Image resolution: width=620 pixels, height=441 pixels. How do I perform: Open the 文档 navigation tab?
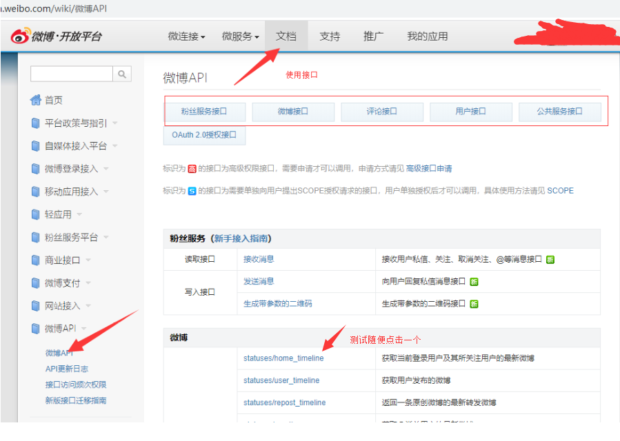pos(286,37)
